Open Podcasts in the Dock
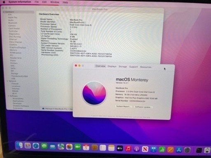Viewport: 211px width, 158px height. point(136,149)
